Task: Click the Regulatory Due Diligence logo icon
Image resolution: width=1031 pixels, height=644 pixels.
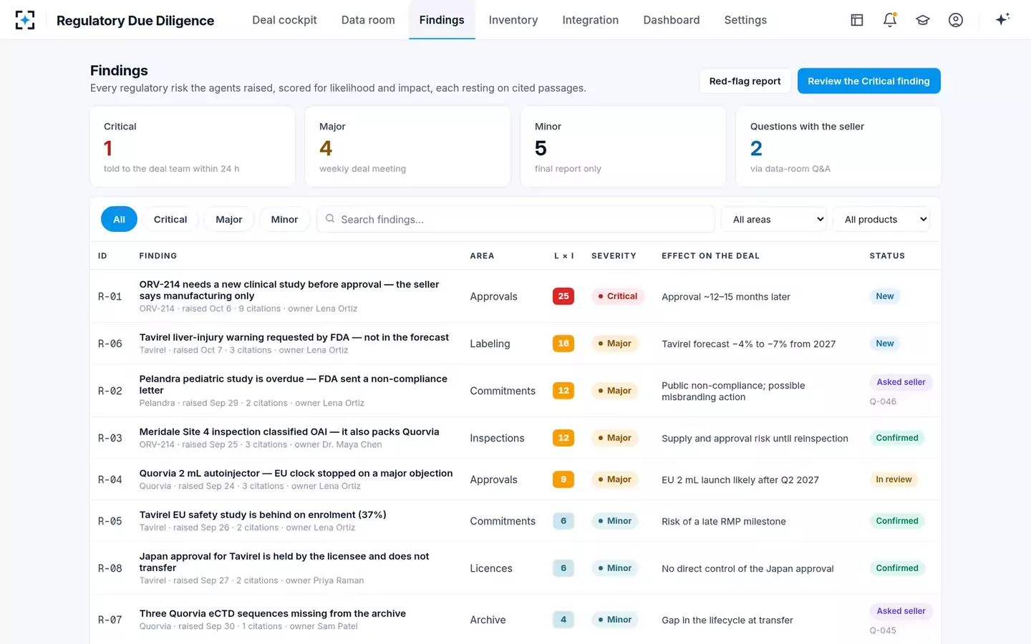Action: (25, 20)
